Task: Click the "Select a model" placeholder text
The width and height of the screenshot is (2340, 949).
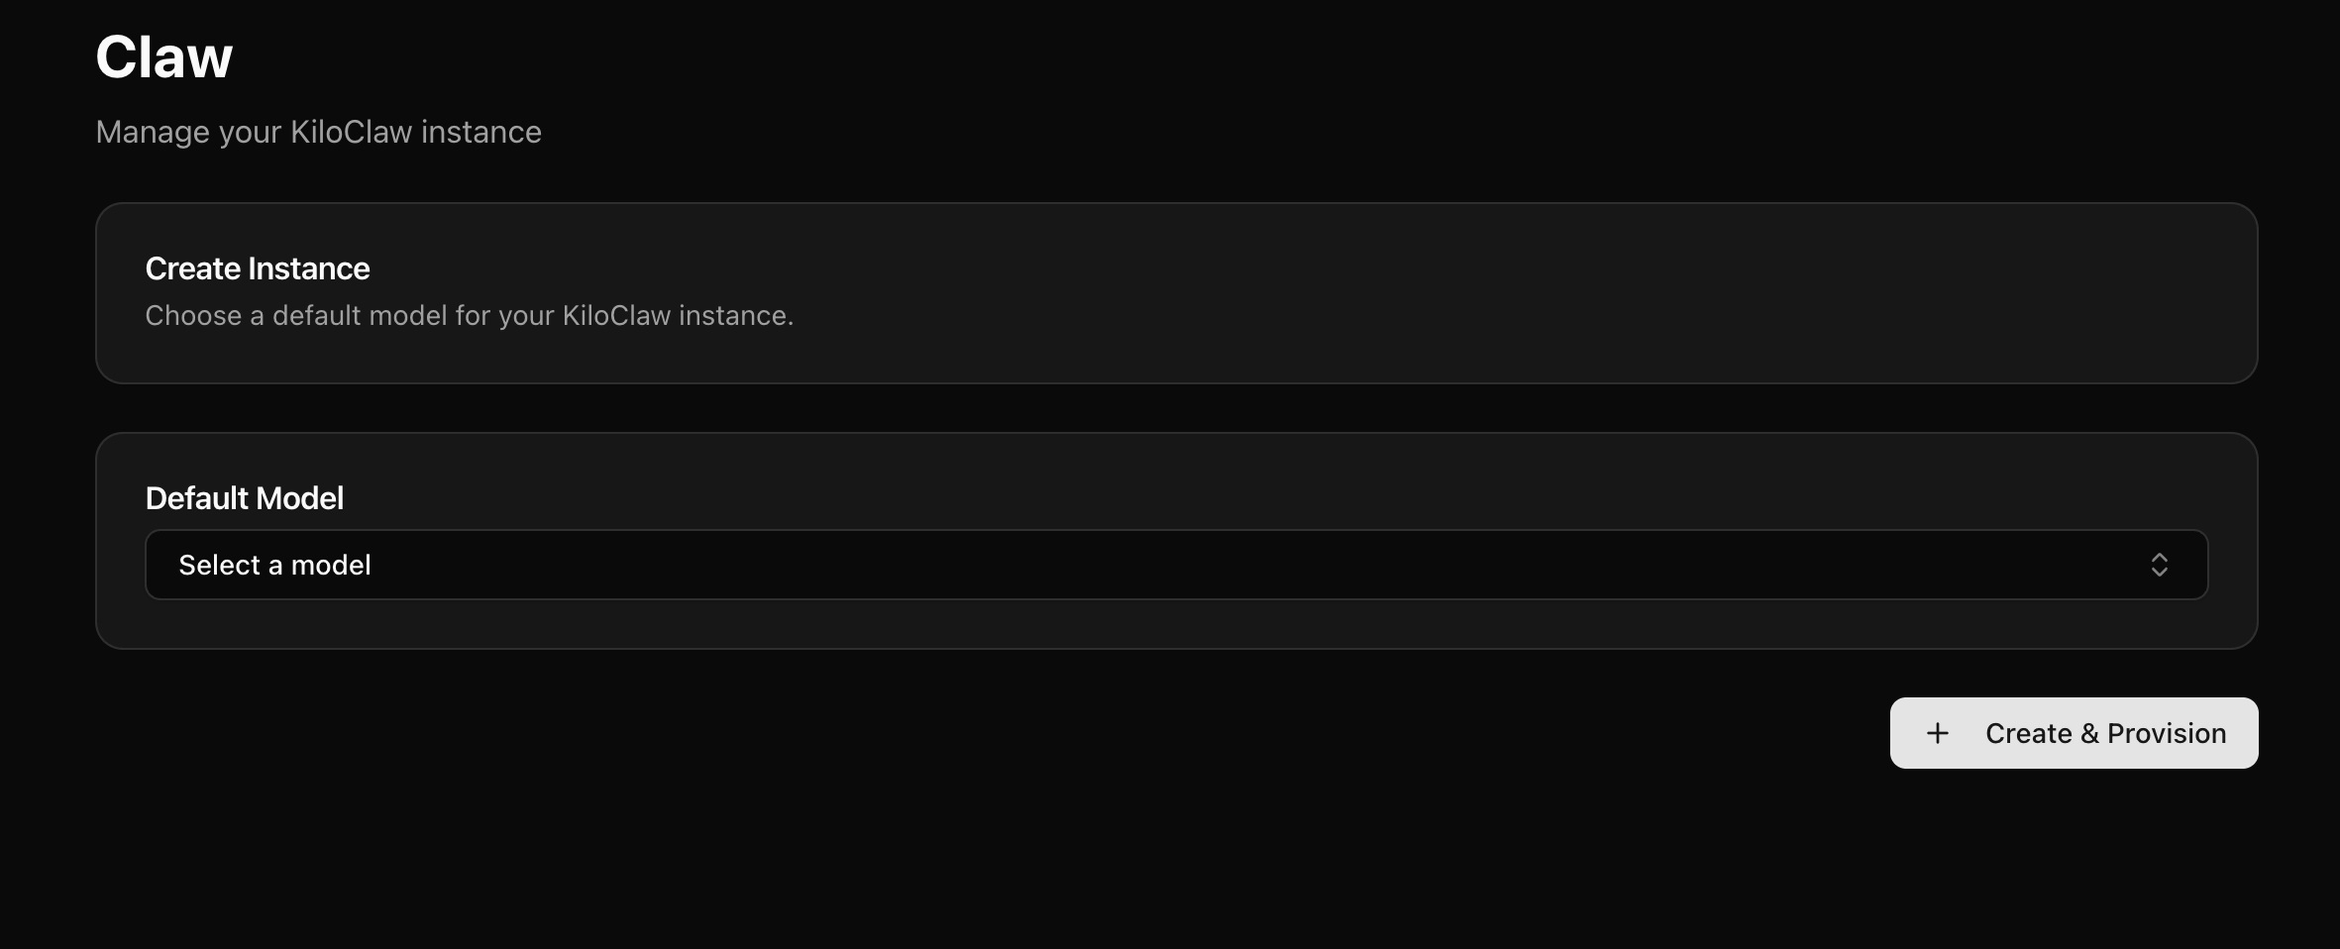Action: pos(274,565)
